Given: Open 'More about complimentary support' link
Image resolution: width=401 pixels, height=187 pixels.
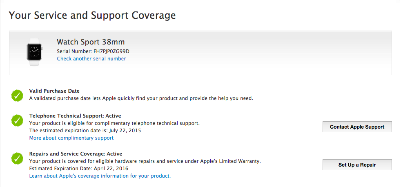Looking at the screenshot, I should coord(71,138).
